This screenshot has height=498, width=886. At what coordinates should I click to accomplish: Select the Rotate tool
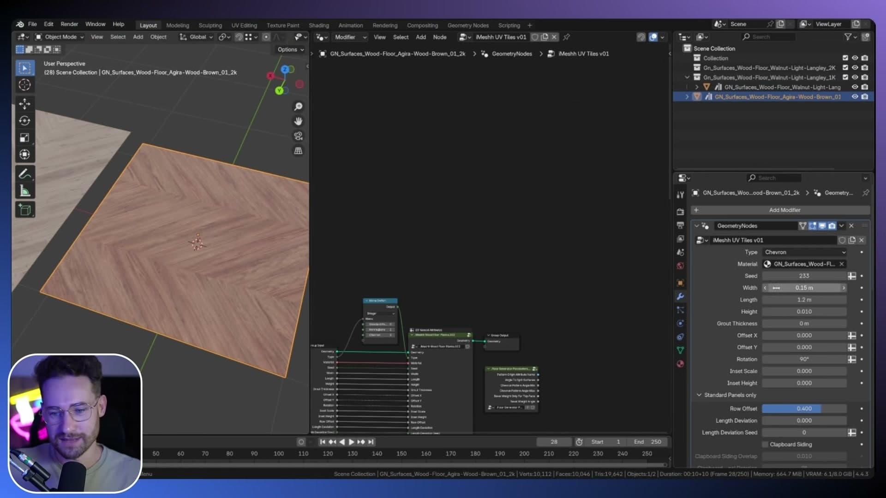24,121
